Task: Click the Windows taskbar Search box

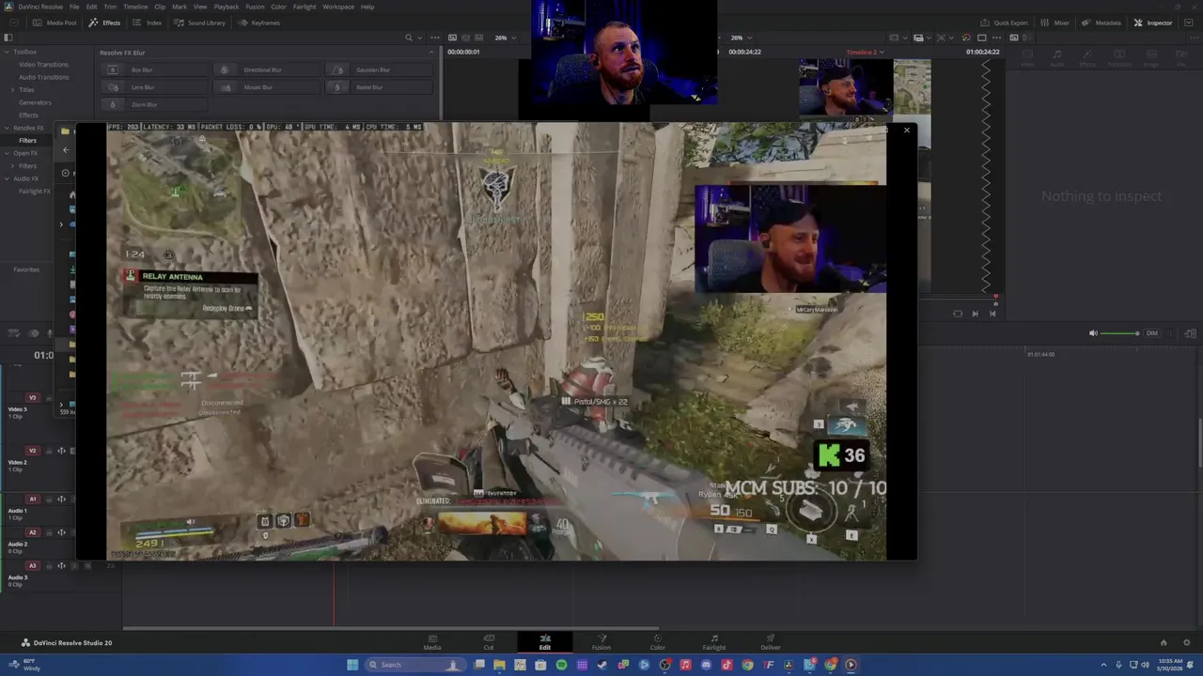Action: 414,665
